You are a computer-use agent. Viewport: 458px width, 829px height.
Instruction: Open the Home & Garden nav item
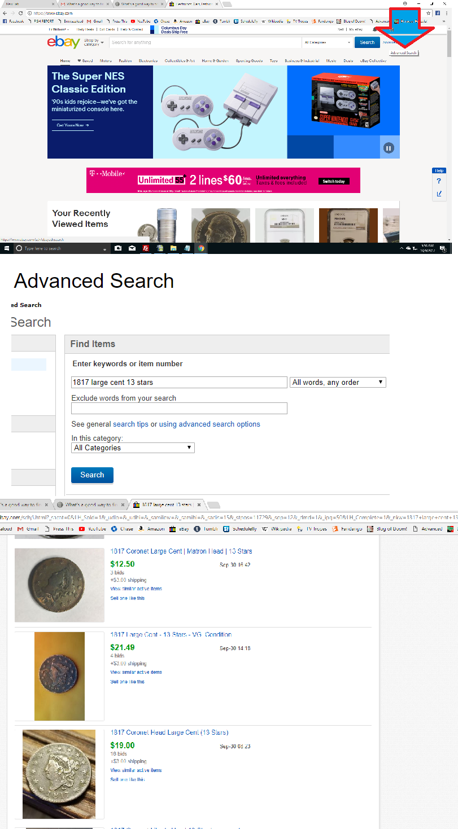tap(215, 60)
